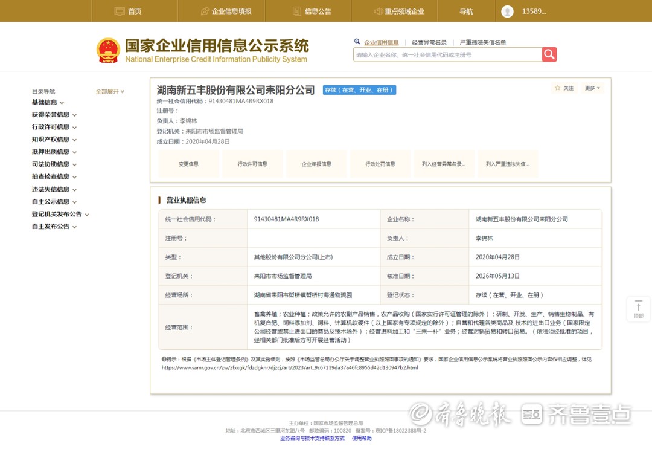Click company title 湖南新五丰股份有限公司耒阳分公司
652x449 pixels.
click(235, 90)
